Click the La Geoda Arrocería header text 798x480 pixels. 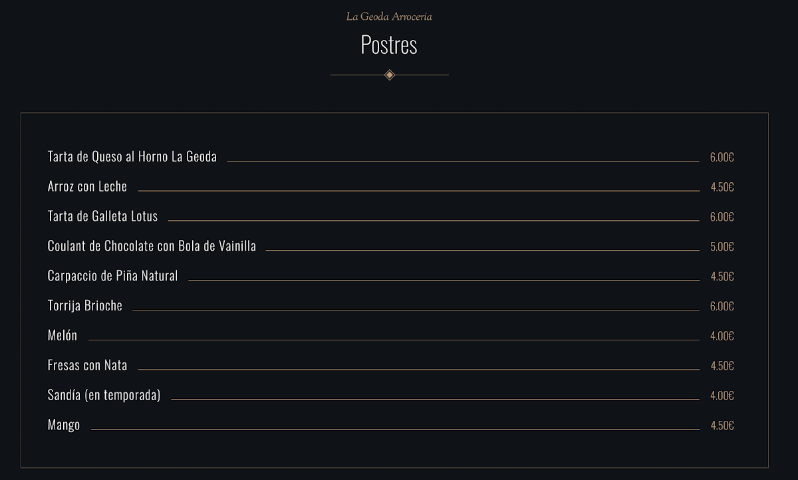pyautogui.click(x=389, y=17)
